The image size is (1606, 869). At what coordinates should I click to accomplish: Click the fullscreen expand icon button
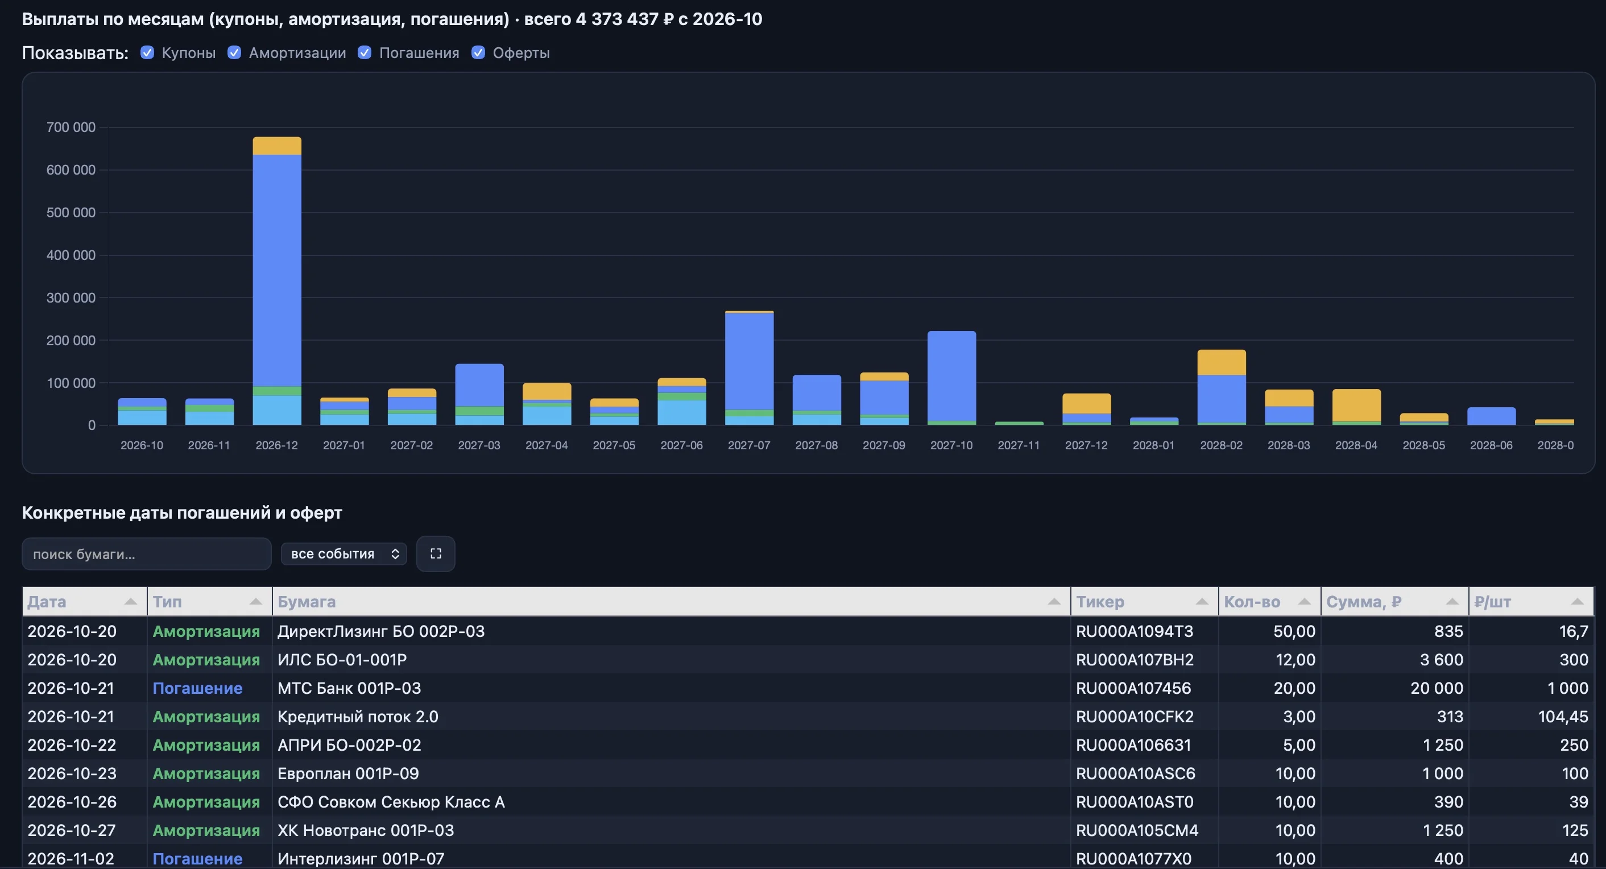pos(436,553)
